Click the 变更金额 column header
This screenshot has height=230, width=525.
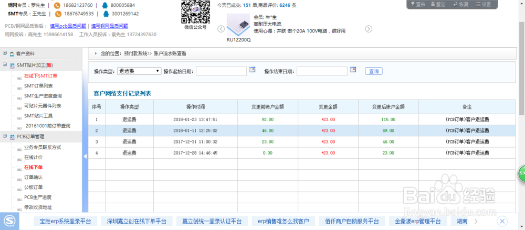[x=328, y=107]
